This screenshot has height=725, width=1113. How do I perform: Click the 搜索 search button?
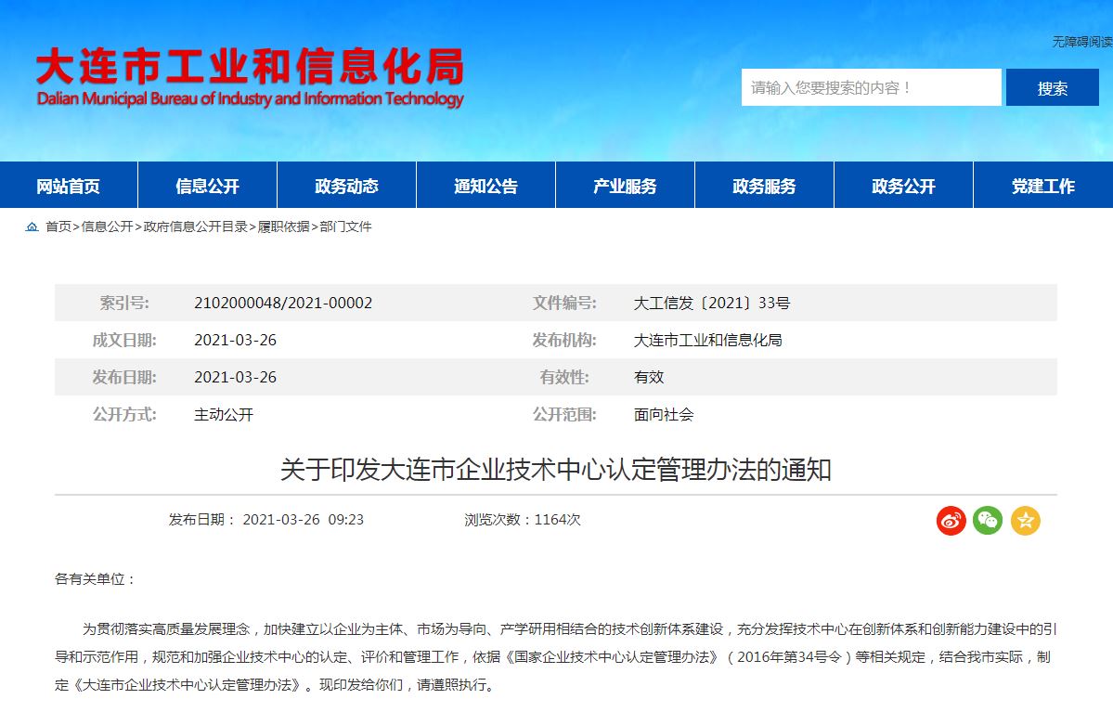coord(1052,87)
